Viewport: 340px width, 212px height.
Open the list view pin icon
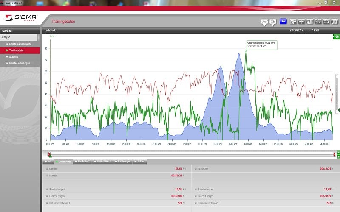point(273,22)
